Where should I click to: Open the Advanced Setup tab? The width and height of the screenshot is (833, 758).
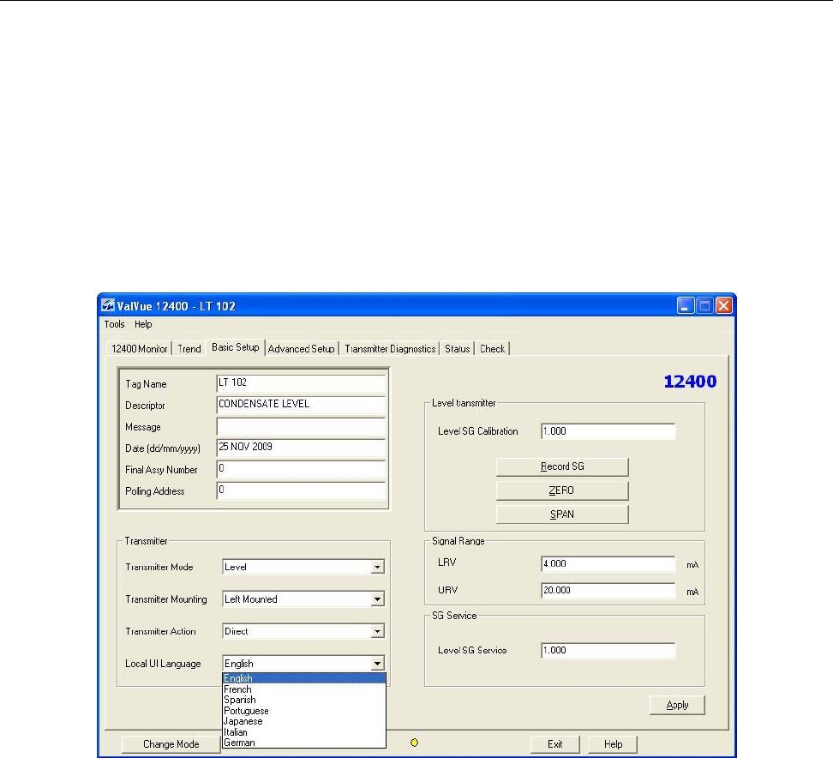[301, 349]
